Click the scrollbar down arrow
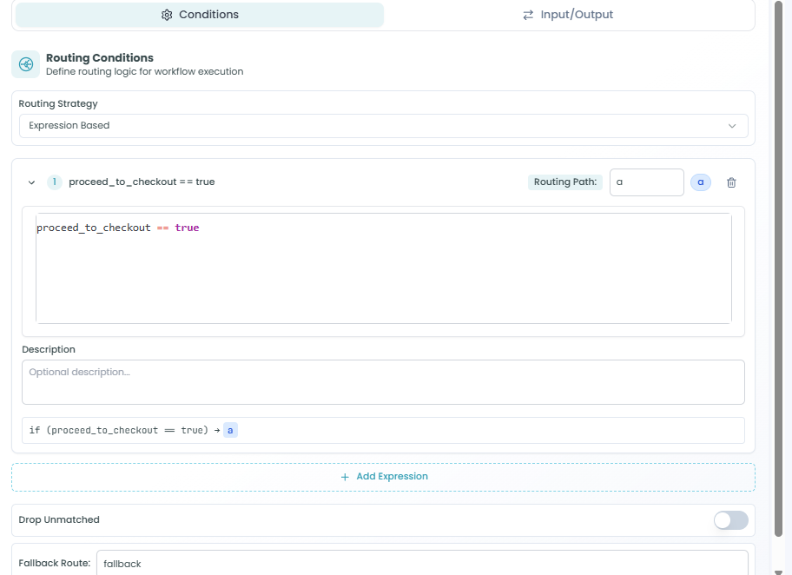The width and height of the screenshot is (792, 575). click(778, 572)
